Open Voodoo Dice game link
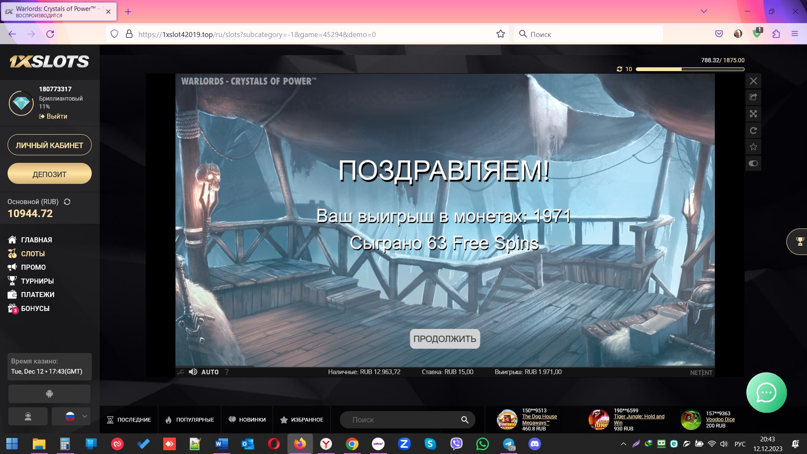The width and height of the screenshot is (807, 454). (x=720, y=419)
